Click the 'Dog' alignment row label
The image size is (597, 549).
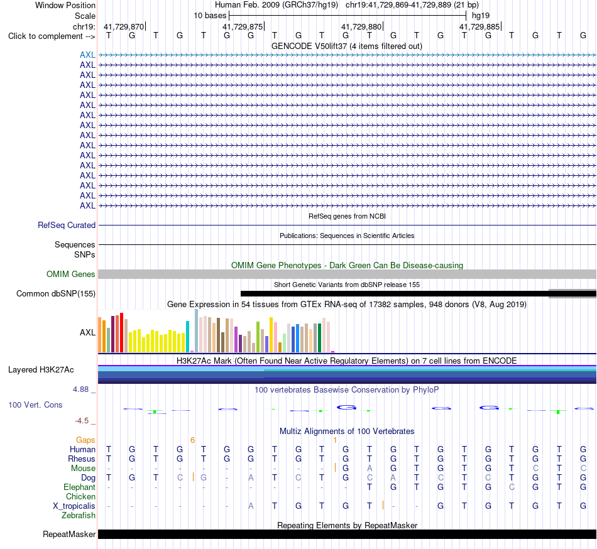(88, 478)
